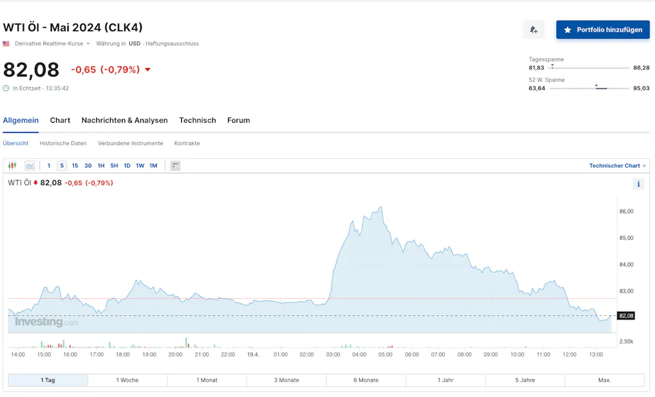Click the Portfolio hinzufügen button
This screenshot has height=397, width=655.
(602, 30)
